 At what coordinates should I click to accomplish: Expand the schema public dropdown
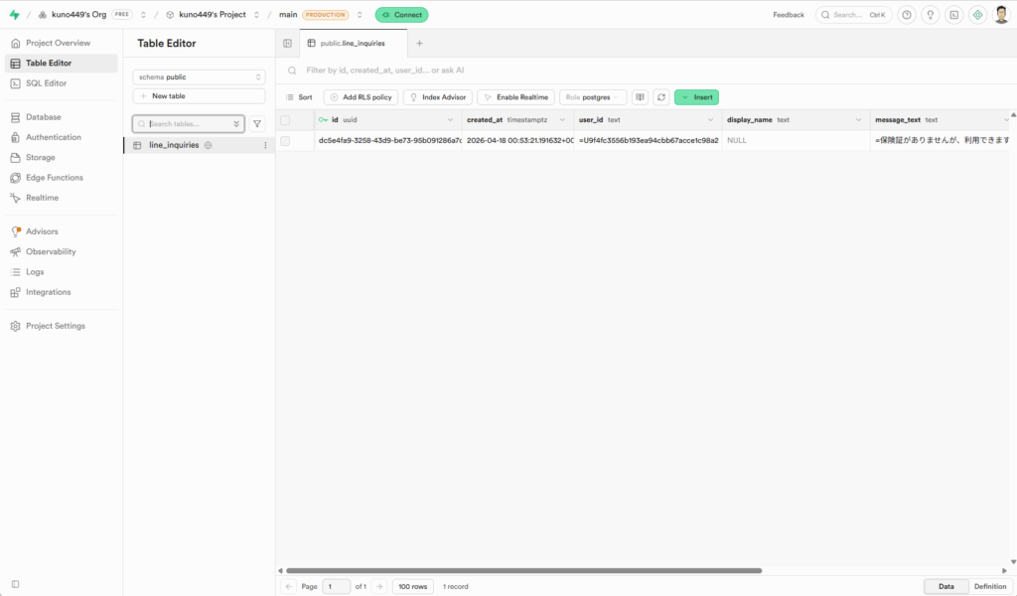[x=199, y=76]
